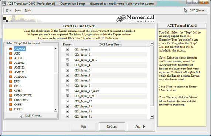The width and height of the screenshot is (211, 136).
Task: Click the GDS_layer_1 name field
Action: (110, 49)
